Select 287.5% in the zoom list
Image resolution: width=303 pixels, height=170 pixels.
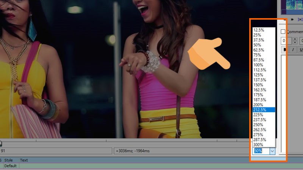[x=264, y=140]
